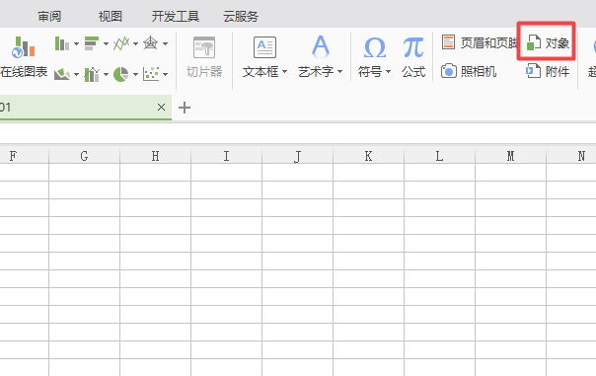Select the first cell under column H

[156, 173]
